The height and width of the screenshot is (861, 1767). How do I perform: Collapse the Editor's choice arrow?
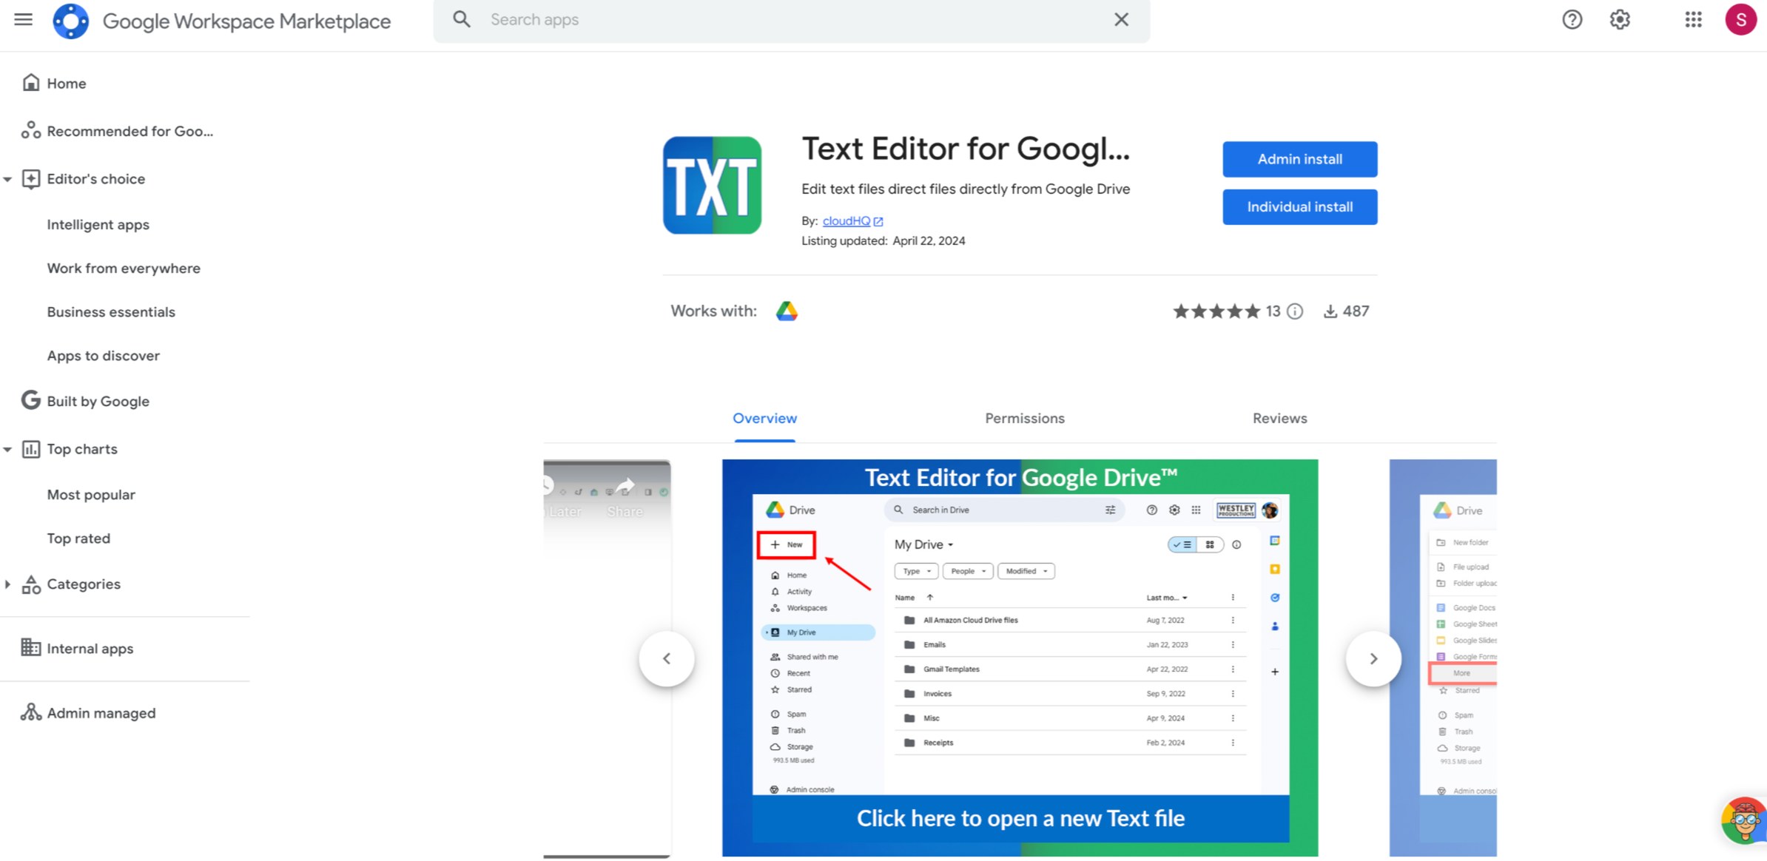tap(7, 179)
